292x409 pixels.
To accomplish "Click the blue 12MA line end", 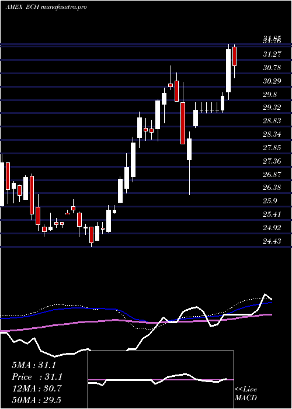I will [x=271, y=303].
